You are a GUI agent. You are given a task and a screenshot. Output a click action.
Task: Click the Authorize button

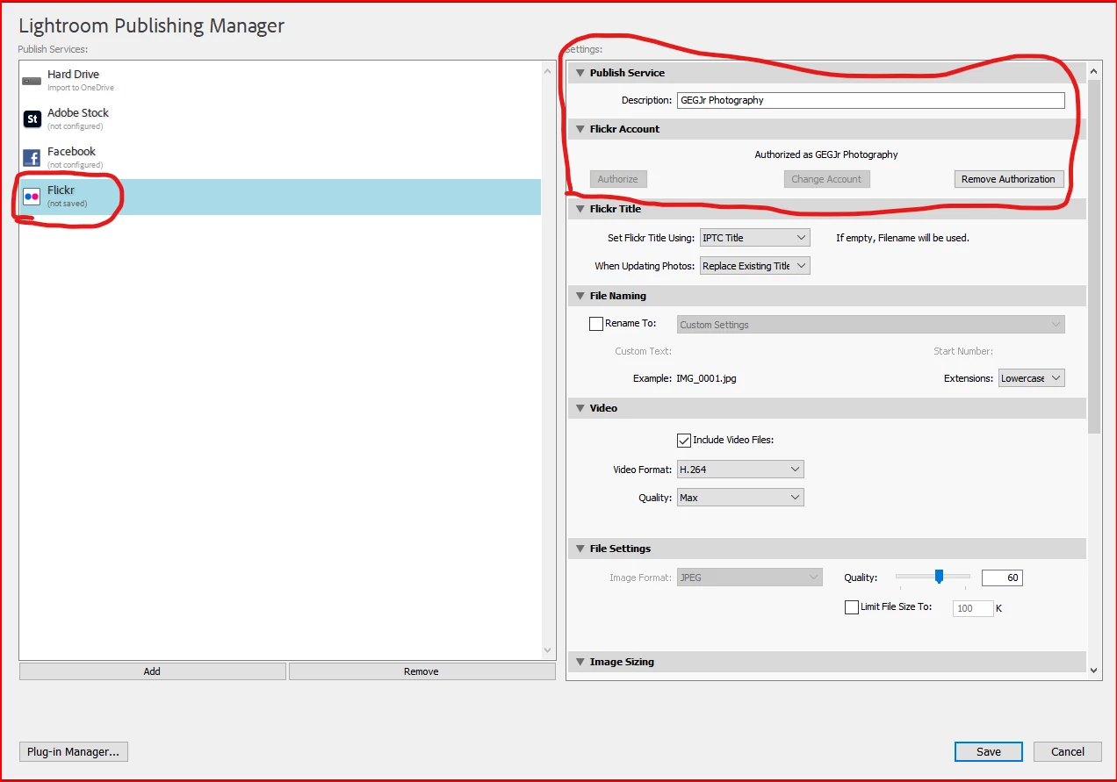(618, 179)
